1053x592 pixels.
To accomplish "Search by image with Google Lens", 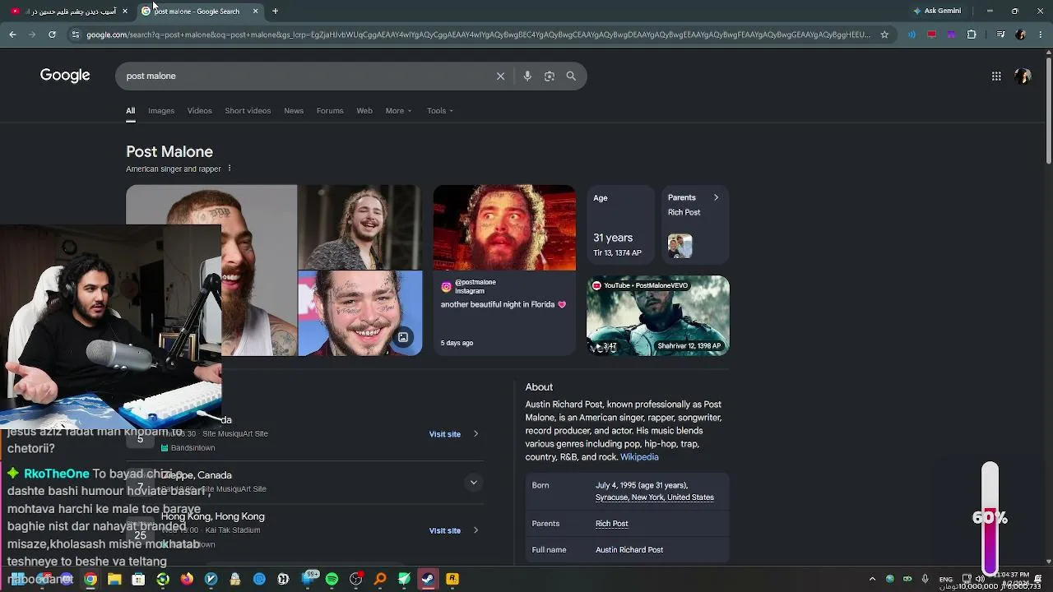I will (550, 76).
